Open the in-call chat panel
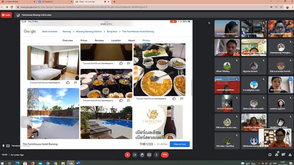This screenshot has height=165, width=294. coord(283,155)
